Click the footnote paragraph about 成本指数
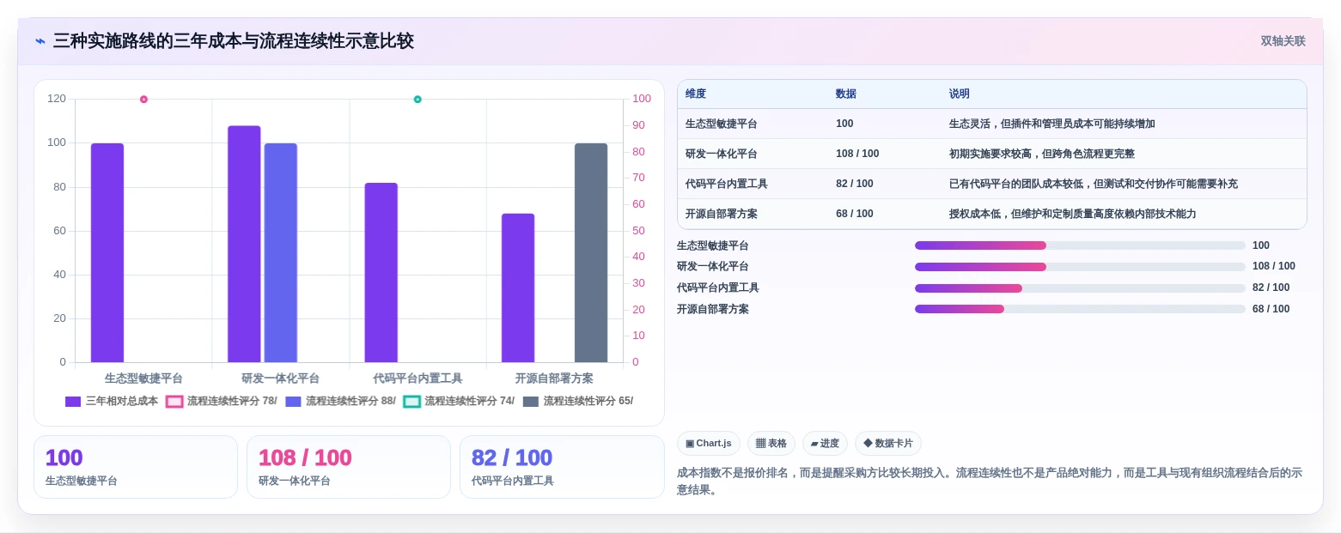The height and width of the screenshot is (533, 1341). 990,482
